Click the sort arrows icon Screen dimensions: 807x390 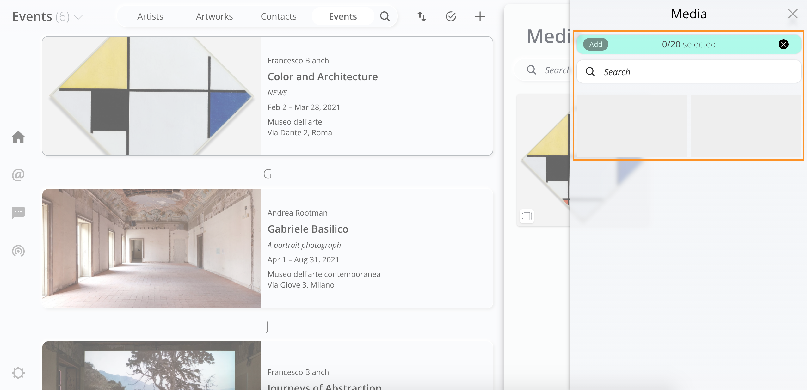[422, 16]
